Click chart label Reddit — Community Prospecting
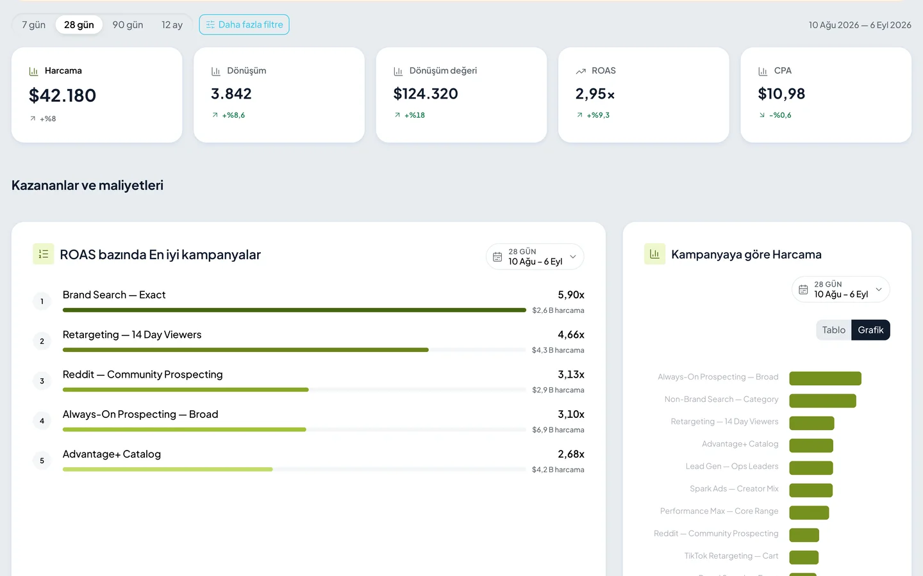The height and width of the screenshot is (576, 923). [x=716, y=534]
